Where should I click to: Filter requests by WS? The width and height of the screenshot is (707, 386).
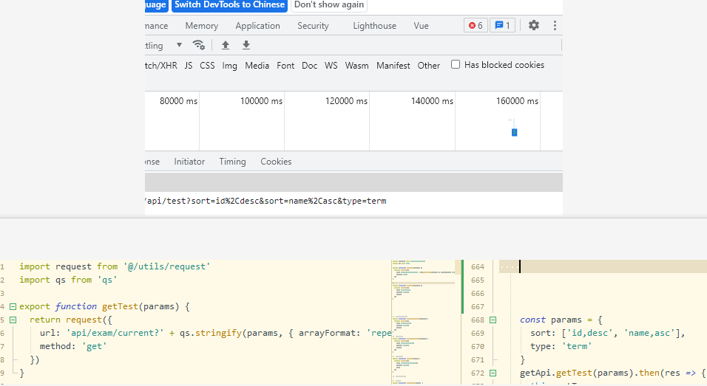click(x=331, y=65)
